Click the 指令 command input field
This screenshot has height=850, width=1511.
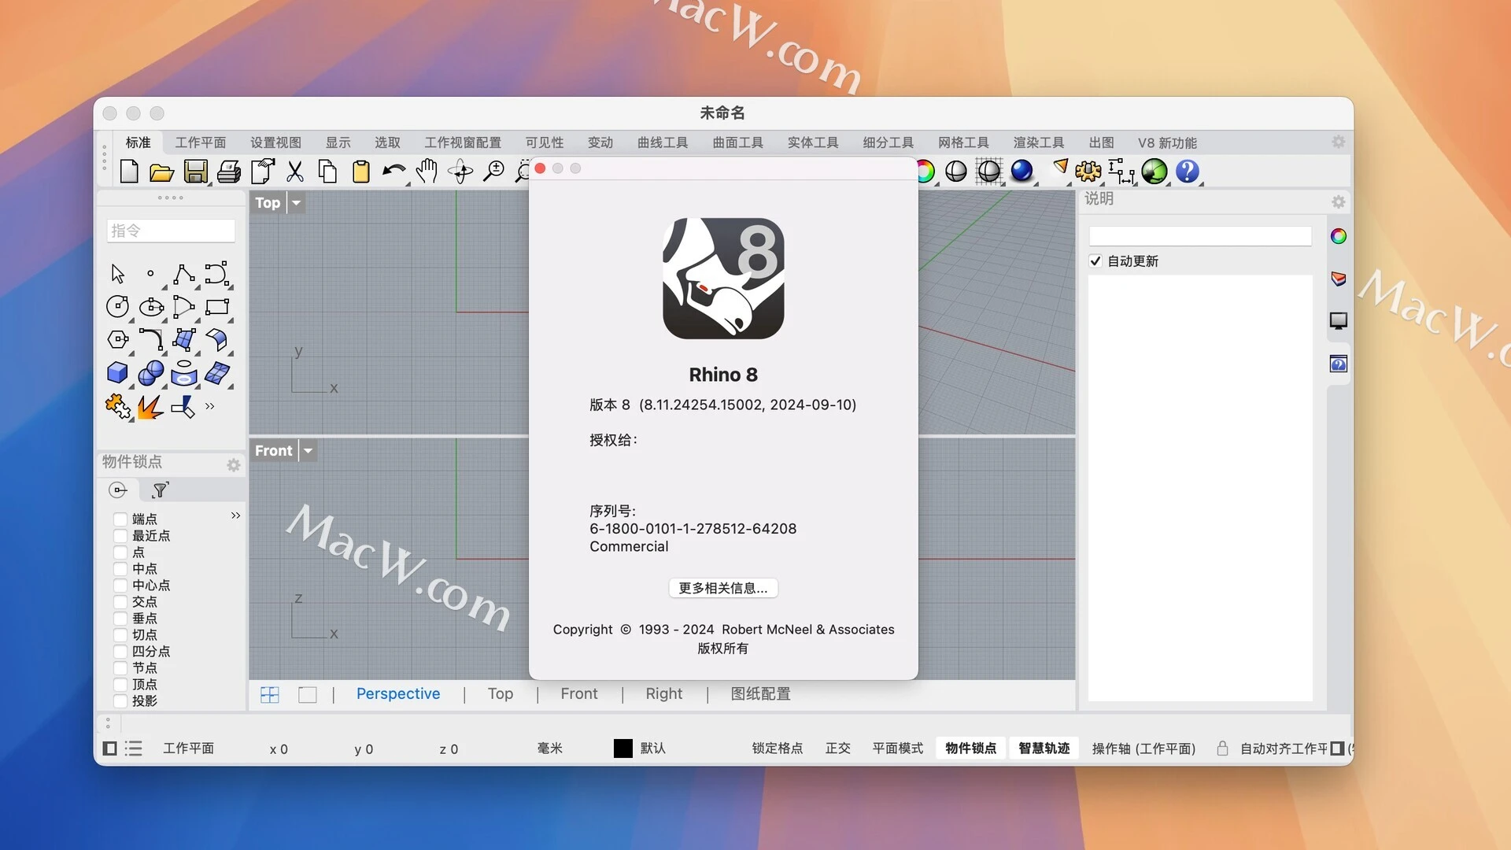[171, 231]
